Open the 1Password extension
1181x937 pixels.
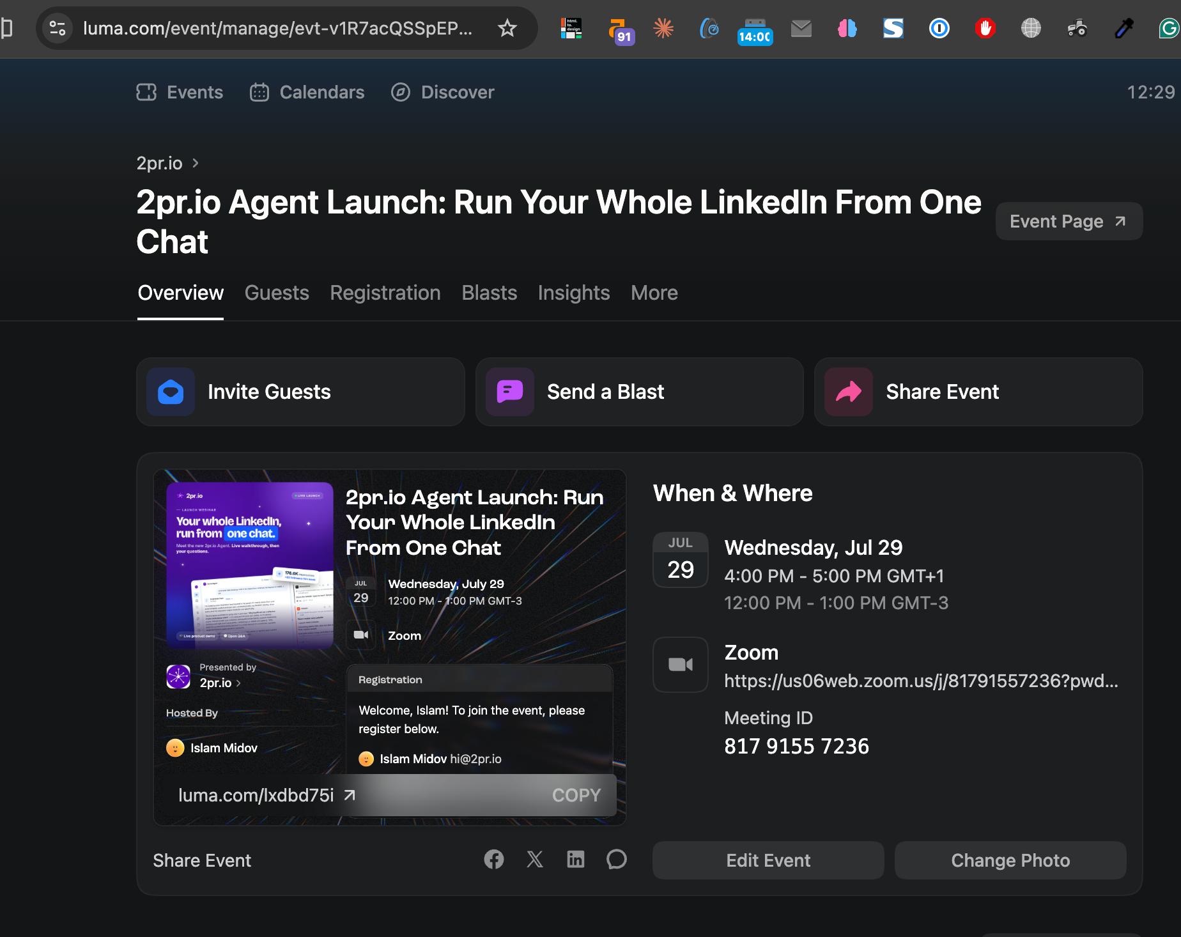[939, 28]
